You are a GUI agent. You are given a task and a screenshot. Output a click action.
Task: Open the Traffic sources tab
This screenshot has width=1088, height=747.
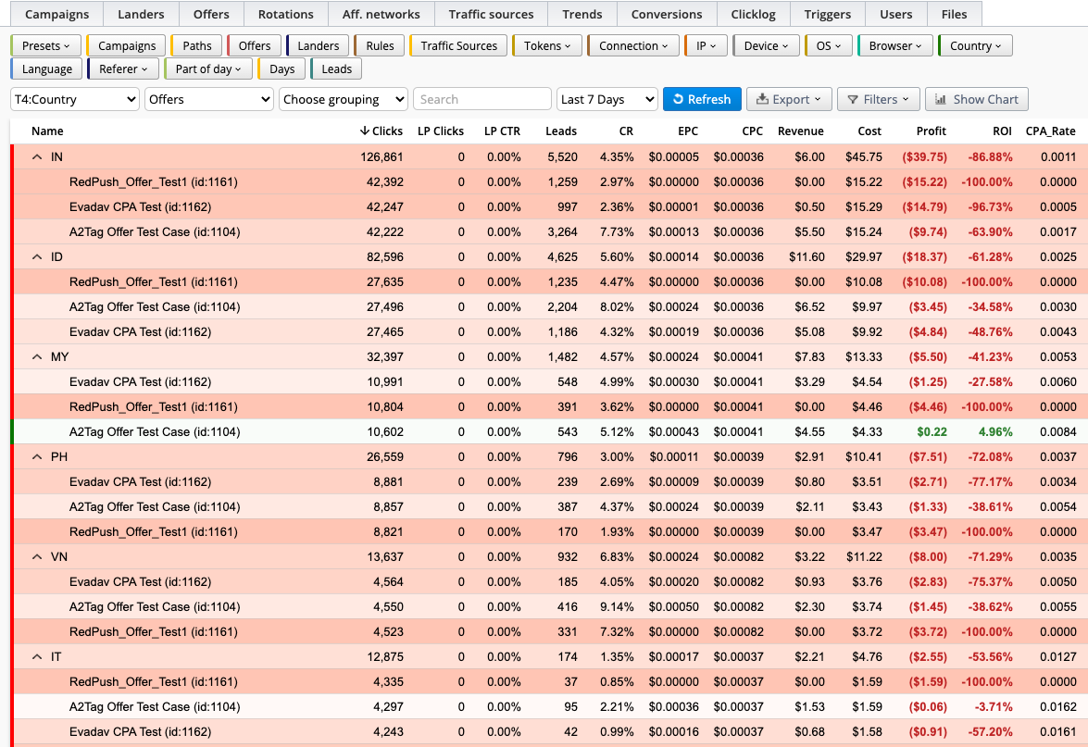click(491, 14)
